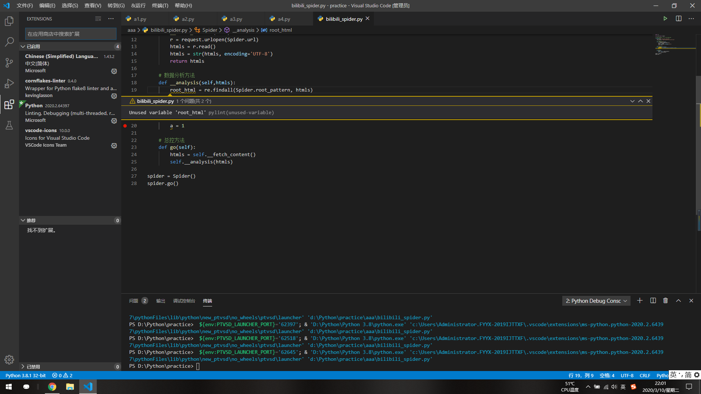Run Python file with play icon
This screenshot has width=701, height=394.
pos(665,19)
